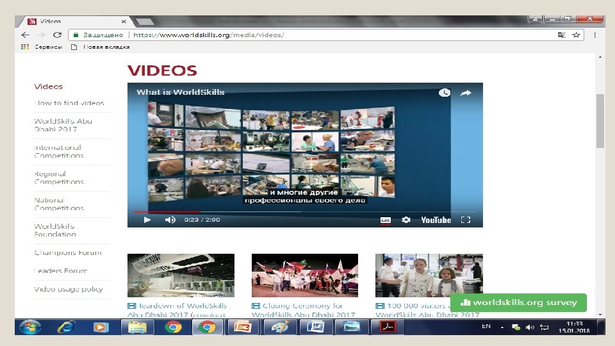Open the Windows Start menu
The height and width of the screenshot is (346, 615).
(x=30, y=327)
